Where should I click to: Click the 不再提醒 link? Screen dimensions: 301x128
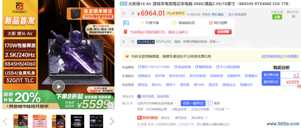tap(290, 56)
